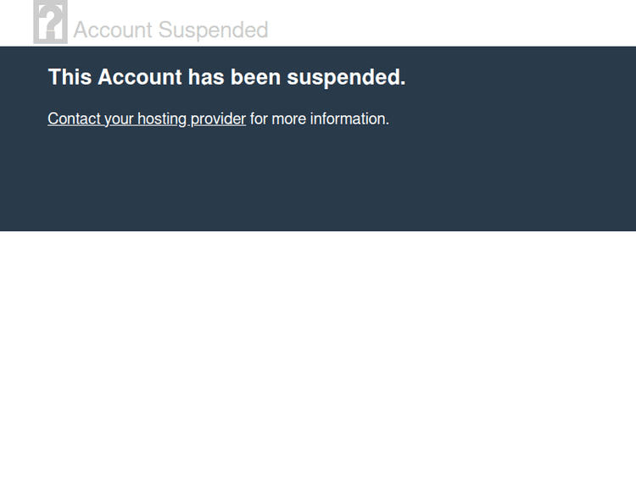The height and width of the screenshot is (477, 636).
Task: Click the word "Contact" in the link
Action: 74,119
